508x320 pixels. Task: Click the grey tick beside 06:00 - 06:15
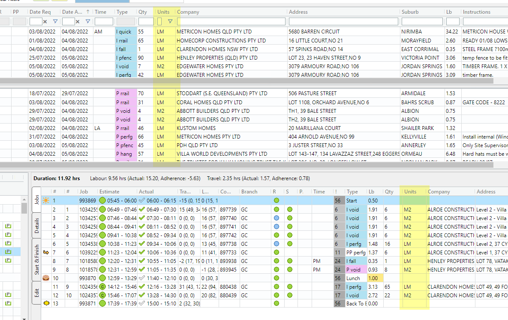point(141,200)
